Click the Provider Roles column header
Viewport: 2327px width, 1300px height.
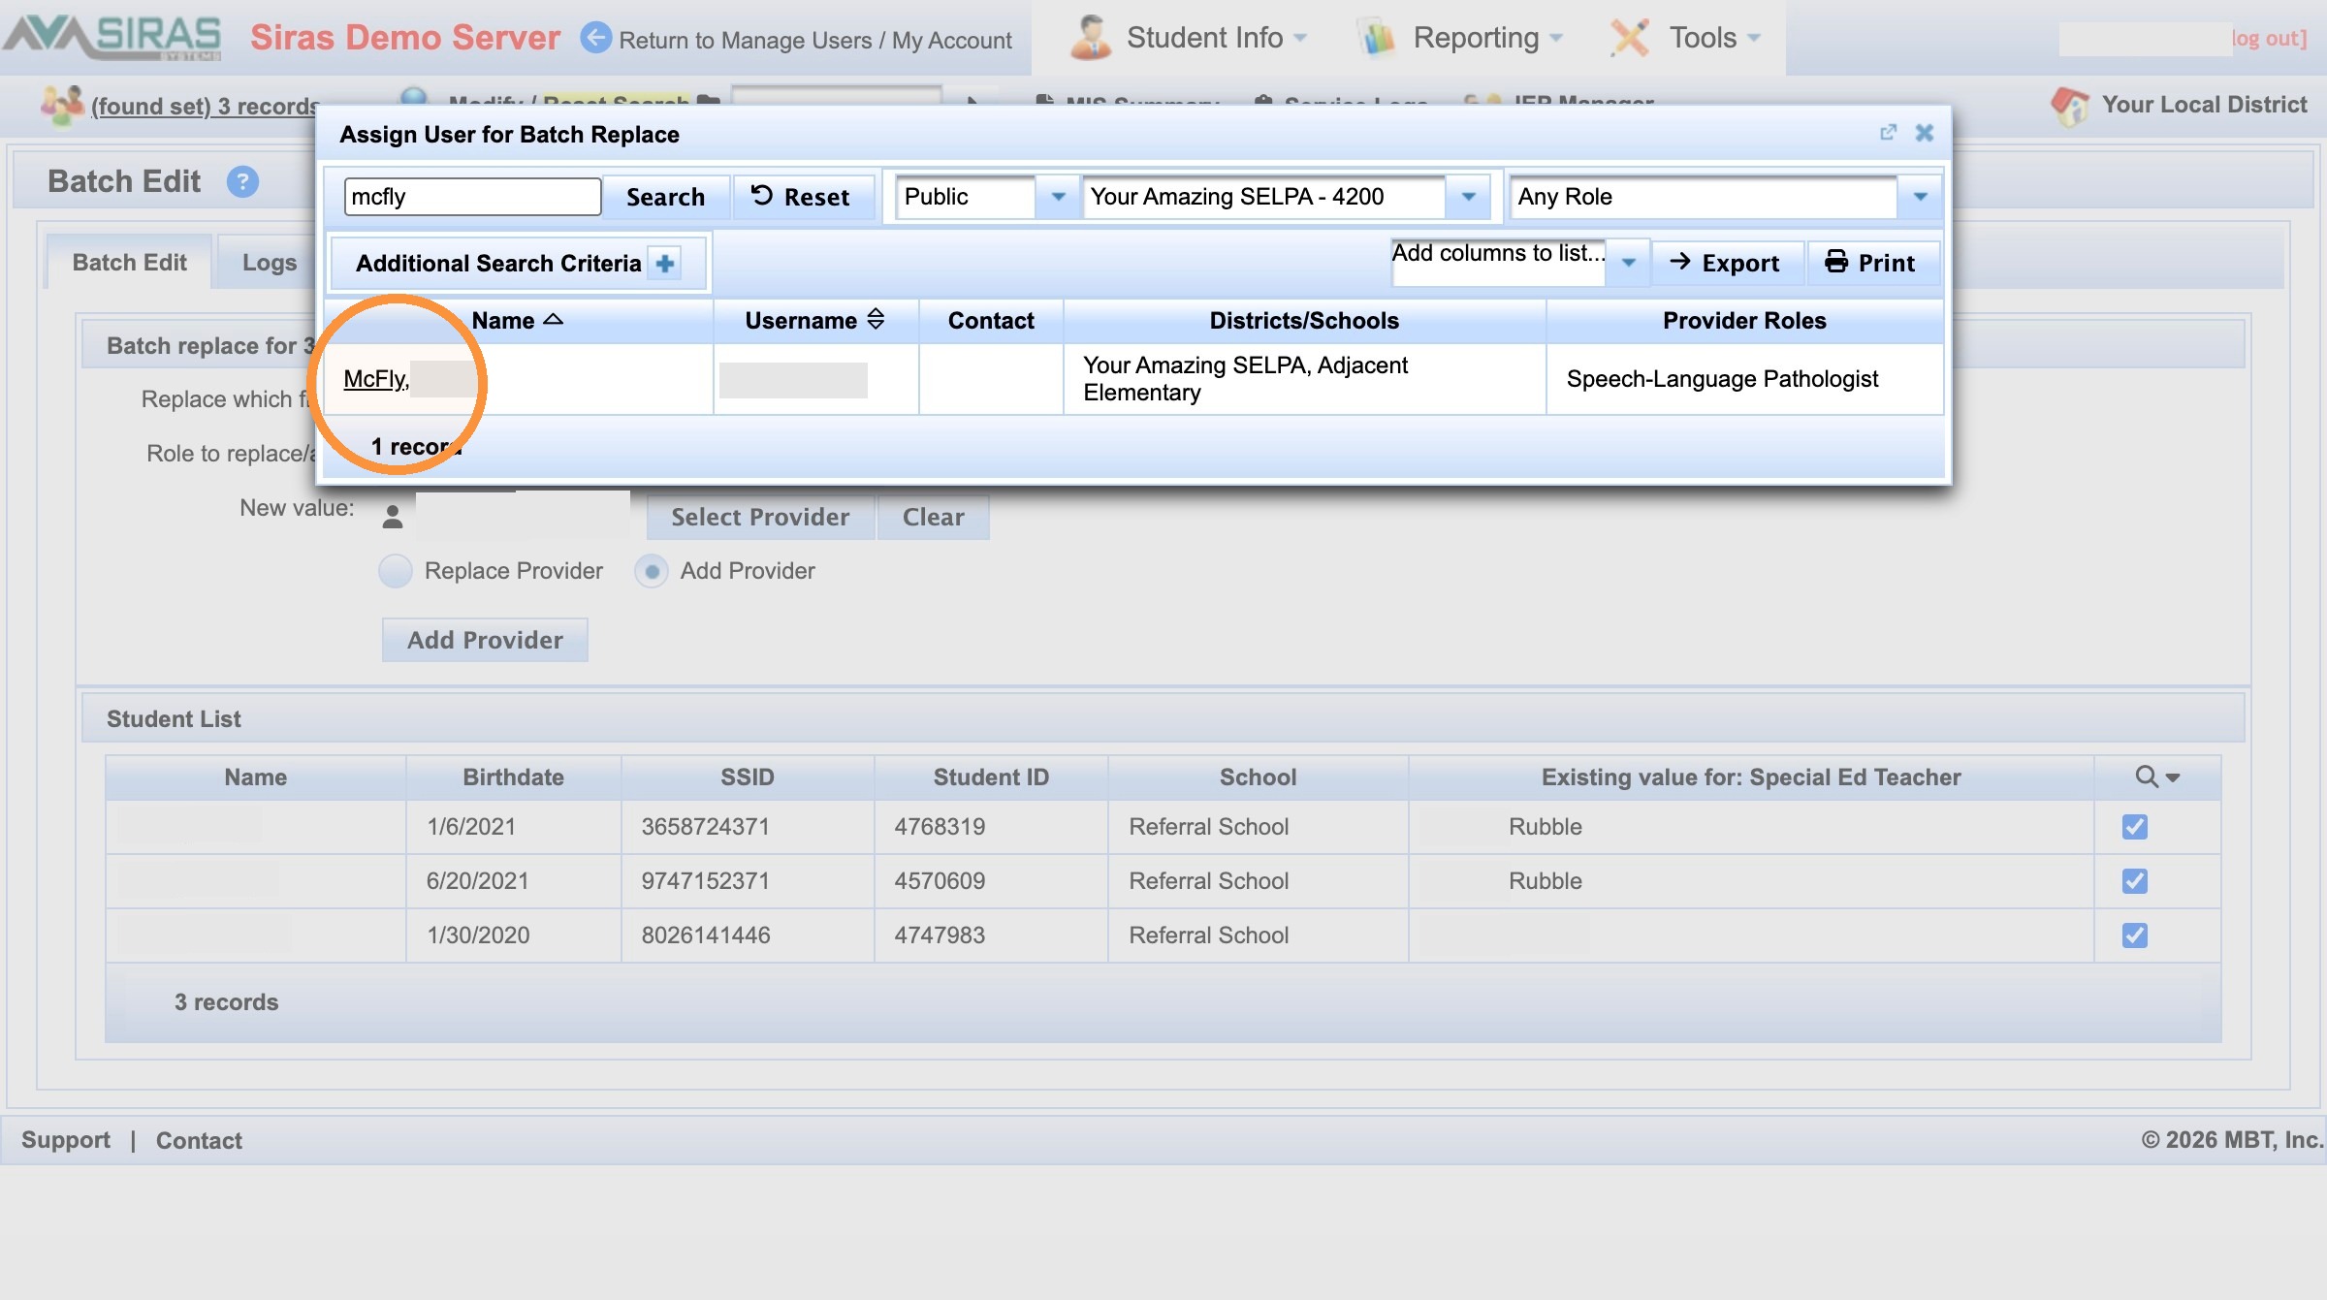(1744, 321)
